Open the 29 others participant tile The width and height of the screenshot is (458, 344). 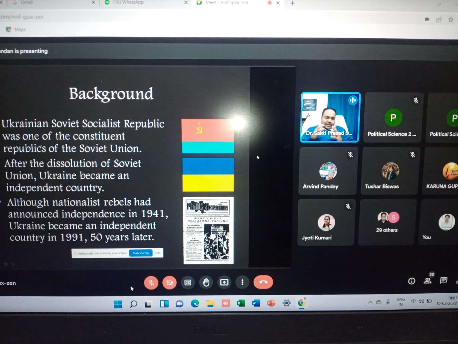[x=387, y=222]
